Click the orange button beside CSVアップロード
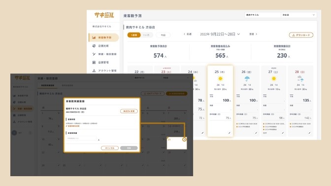Image resolution: width=331 pixels, height=186 pixels. pyautogui.click(x=177, y=93)
